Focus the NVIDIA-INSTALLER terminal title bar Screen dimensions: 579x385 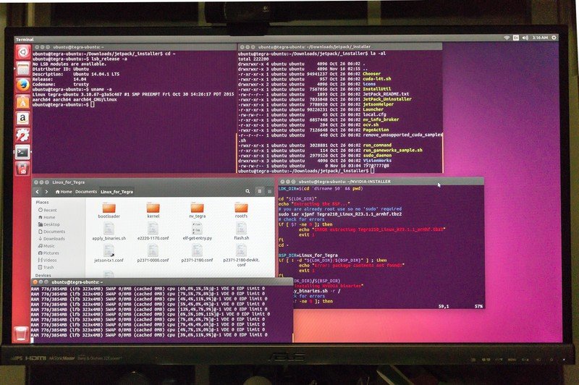tap(381, 181)
